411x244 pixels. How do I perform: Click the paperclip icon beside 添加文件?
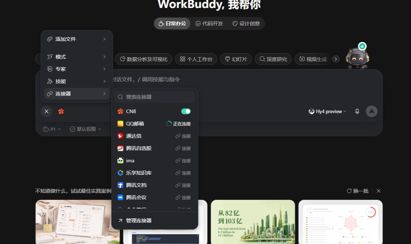(50, 39)
